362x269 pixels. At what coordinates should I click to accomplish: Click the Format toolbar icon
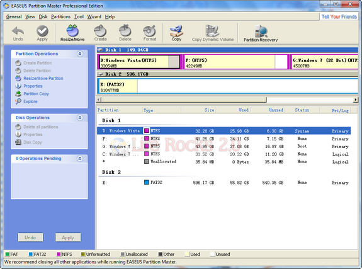point(150,33)
